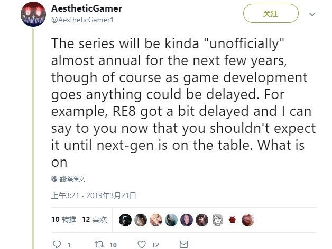
Task: Expand the tweet options chevron
Action: coord(312,14)
